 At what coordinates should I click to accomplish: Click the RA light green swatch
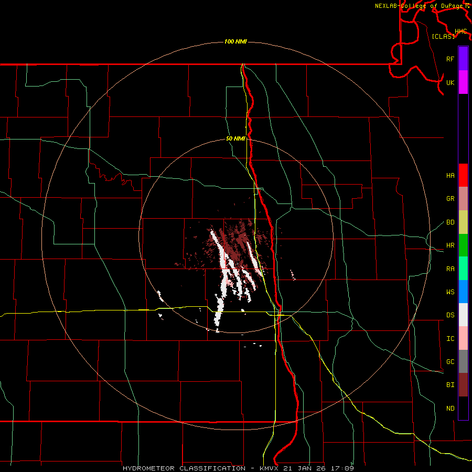coord(463,268)
